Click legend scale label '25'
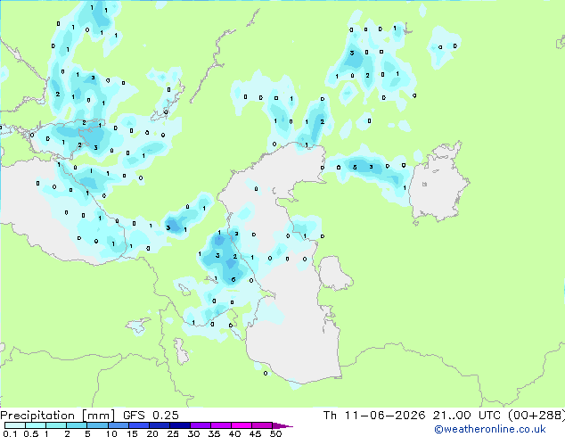The image size is (565, 437). click(x=173, y=433)
